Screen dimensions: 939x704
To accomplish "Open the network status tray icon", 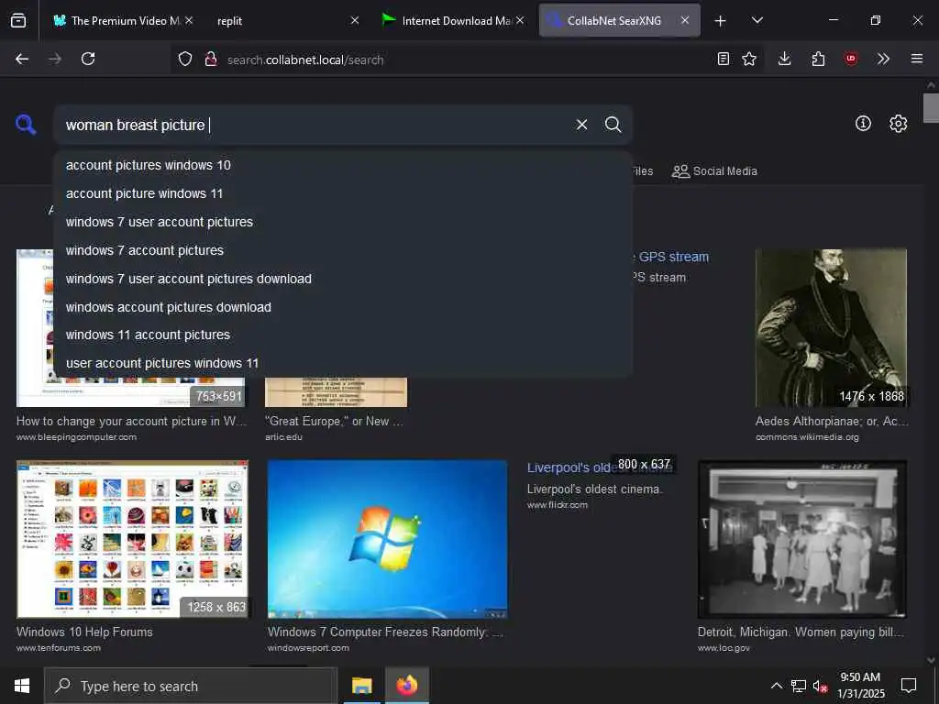I will tap(799, 686).
